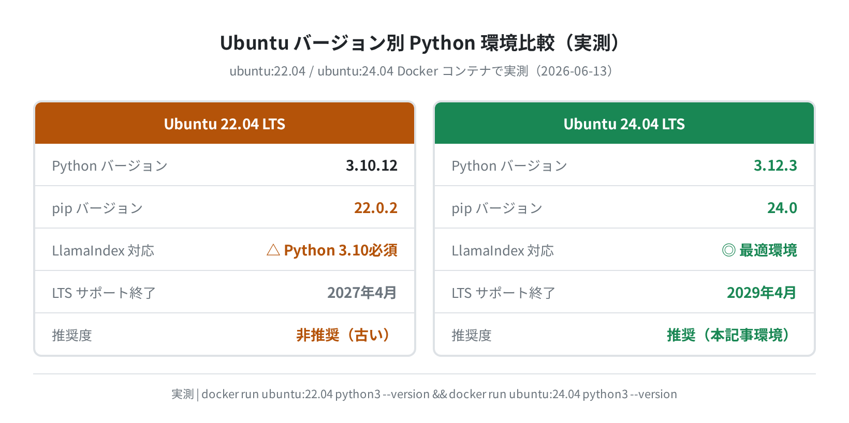Select 'LTS サポート終了' label in the Ubuntu 22.04 card

(104, 293)
